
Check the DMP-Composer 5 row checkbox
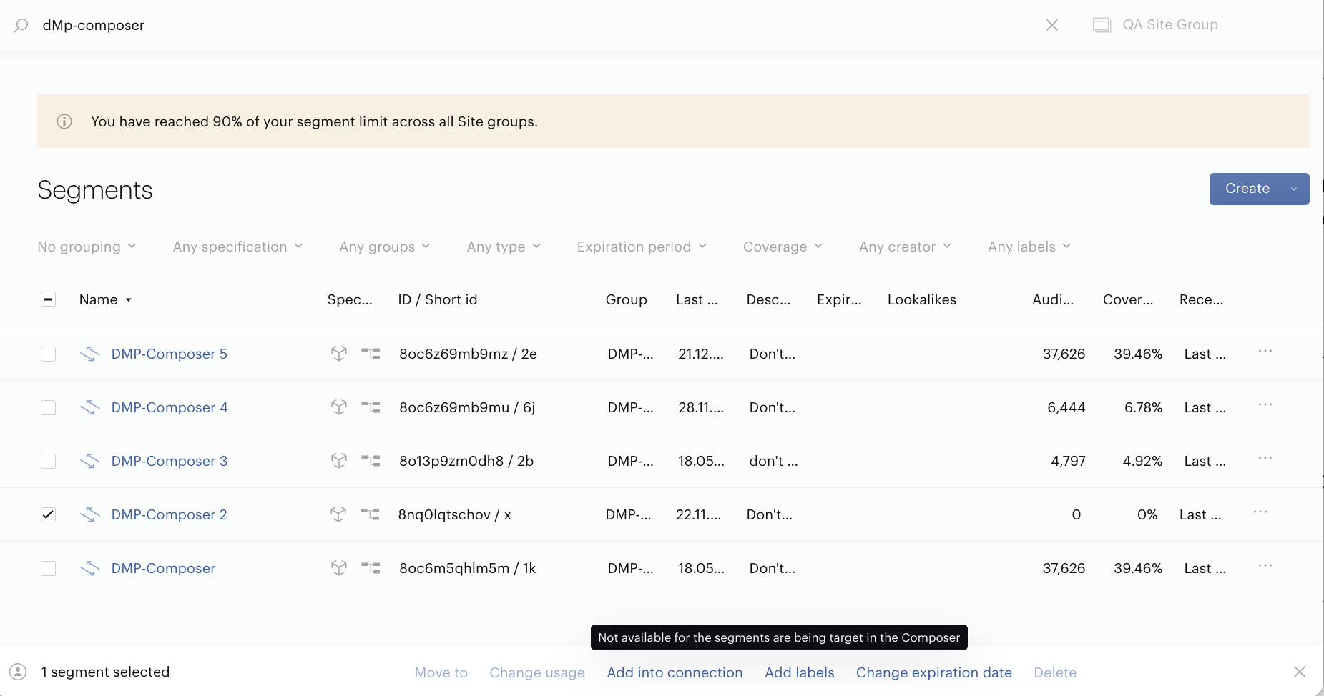(x=48, y=354)
